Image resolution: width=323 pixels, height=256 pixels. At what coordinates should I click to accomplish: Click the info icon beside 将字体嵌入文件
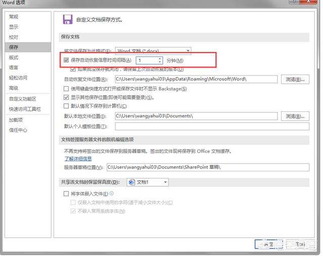tap(112, 194)
